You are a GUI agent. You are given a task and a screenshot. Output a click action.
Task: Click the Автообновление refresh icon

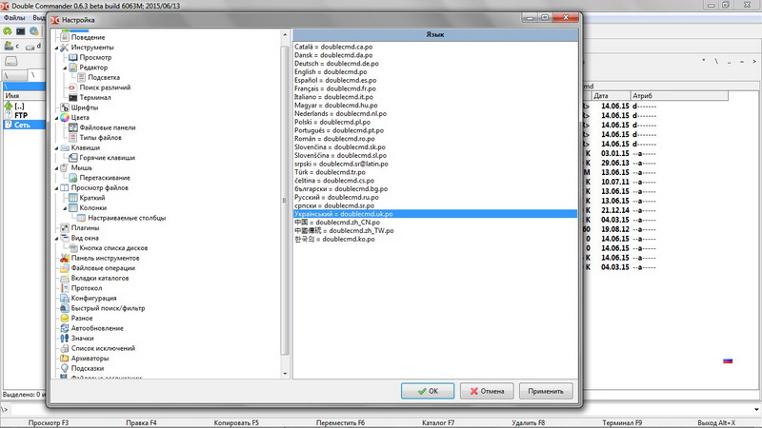65,328
